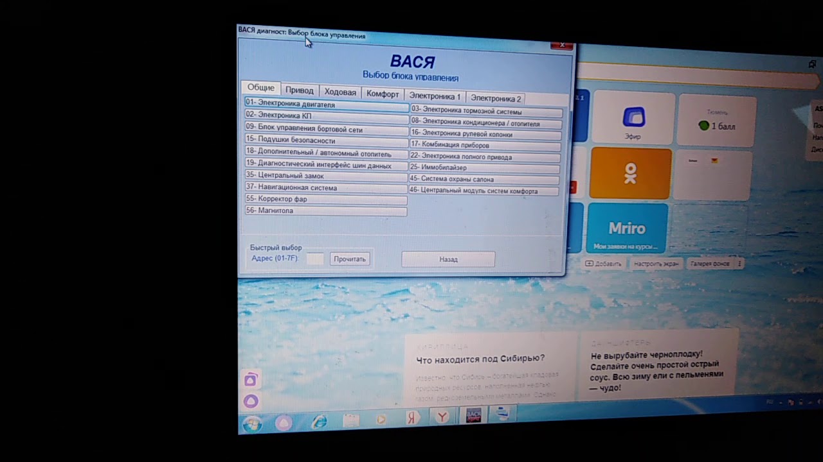The width and height of the screenshot is (823, 462).
Task: Open Internet Explorer from the taskbar
Action: 319,422
